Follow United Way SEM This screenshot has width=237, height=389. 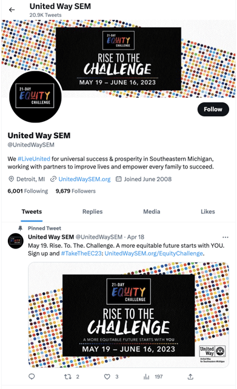(213, 110)
